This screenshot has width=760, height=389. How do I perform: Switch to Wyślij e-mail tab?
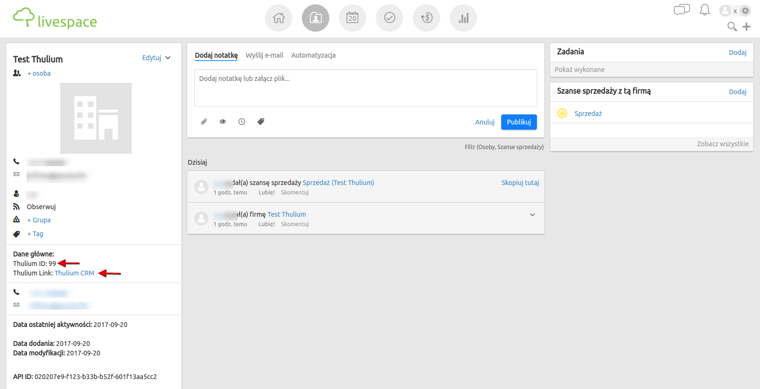(x=264, y=55)
